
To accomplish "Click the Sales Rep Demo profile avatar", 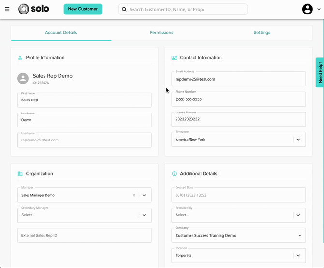I will (x=23, y=78).
